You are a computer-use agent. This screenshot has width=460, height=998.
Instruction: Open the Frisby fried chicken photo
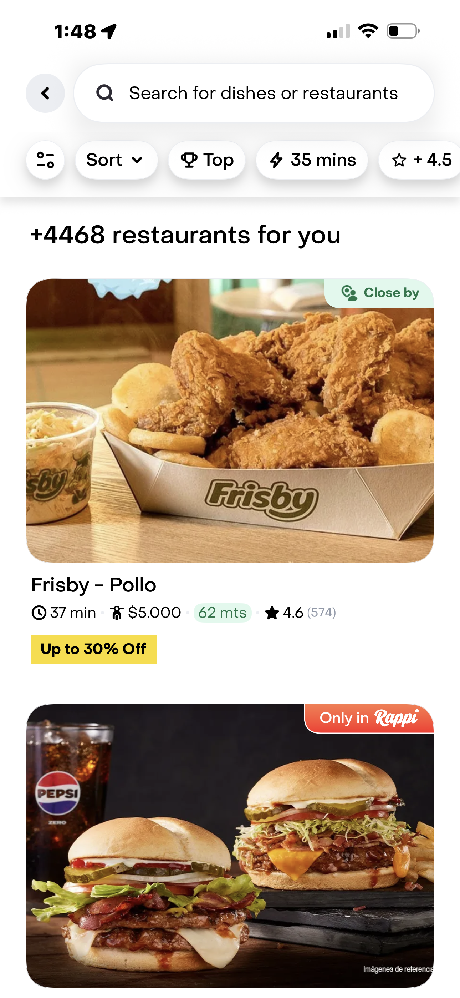click(x=230, y=420)
